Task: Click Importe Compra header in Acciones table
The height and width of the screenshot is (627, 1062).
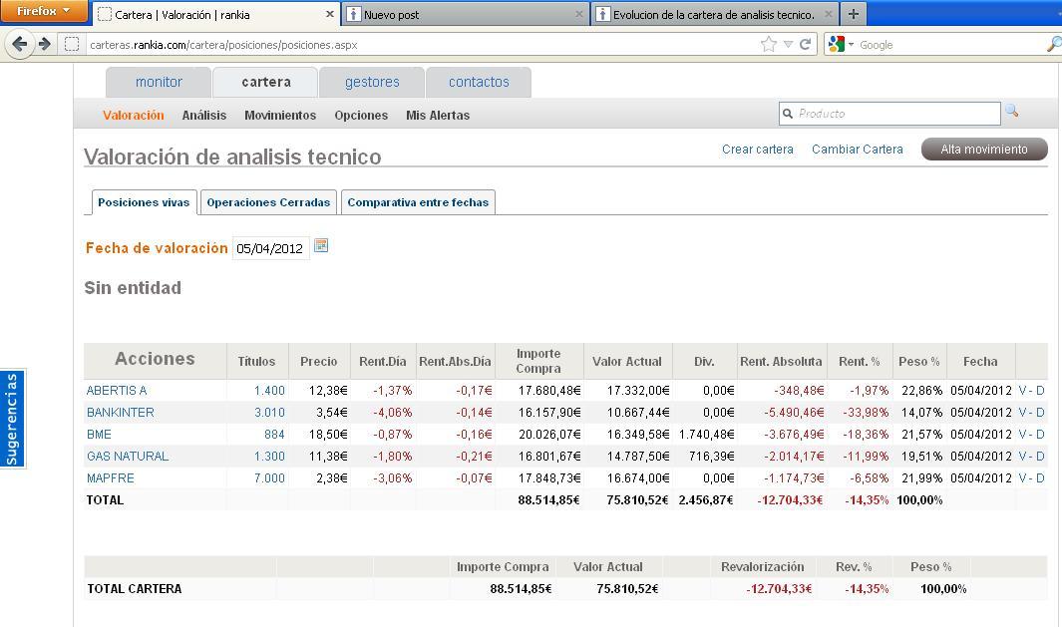Action: (x=538, y=361)
